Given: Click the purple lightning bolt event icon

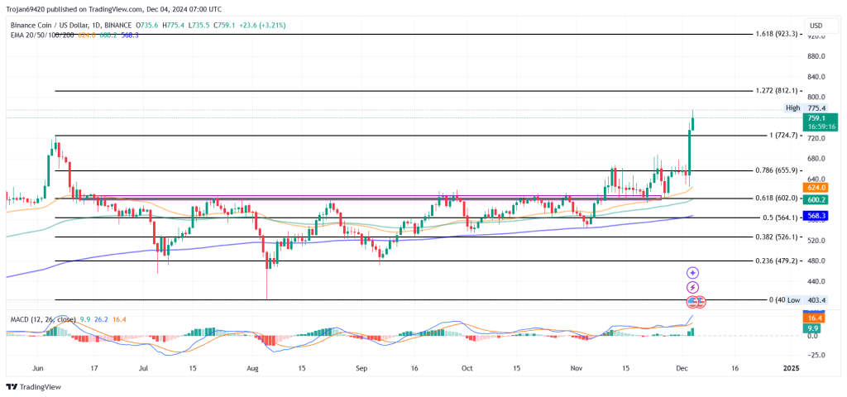Looking at the screenshot, I should click(692, 288).
